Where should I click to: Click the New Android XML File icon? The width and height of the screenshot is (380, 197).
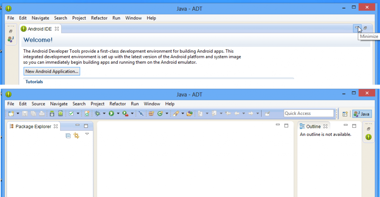(87, 114)
